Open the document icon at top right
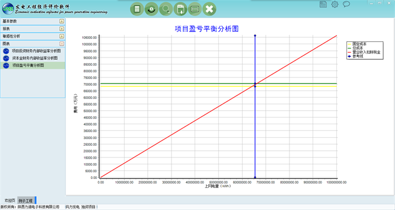 [x=323, y=5]
